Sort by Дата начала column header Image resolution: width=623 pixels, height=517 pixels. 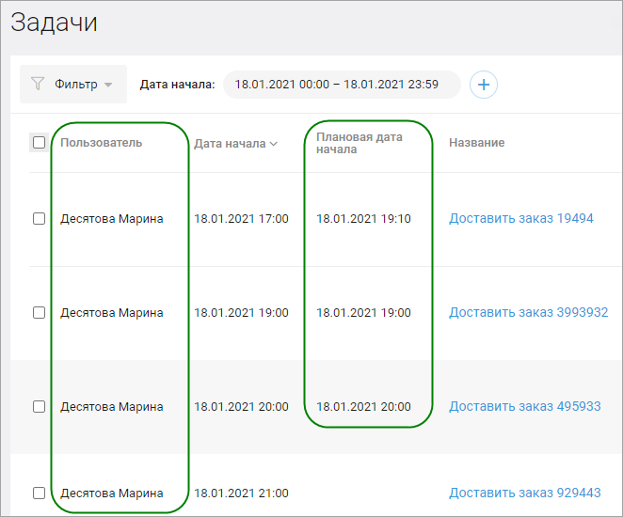[x=230, y=144]
